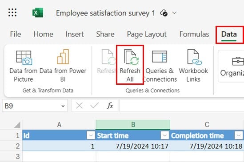Screen dimensions: 244x162
Task: Open the Formulas tab
Action: (194, 34)
